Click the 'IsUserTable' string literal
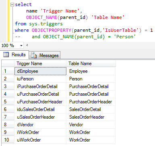Viewport: 155px width, 146px height. [120, 30]
